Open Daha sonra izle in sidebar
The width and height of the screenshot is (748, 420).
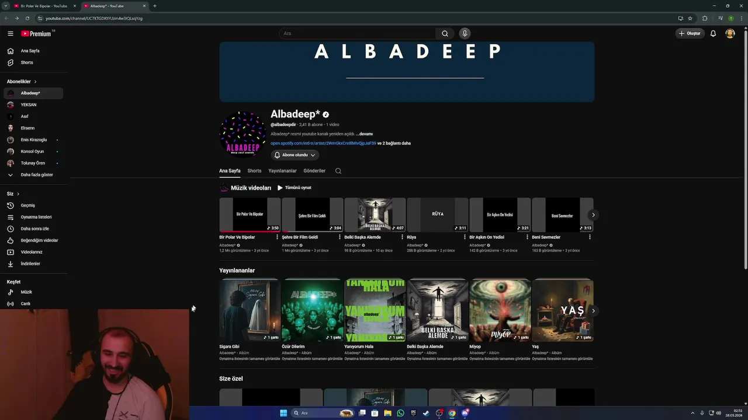33,229
